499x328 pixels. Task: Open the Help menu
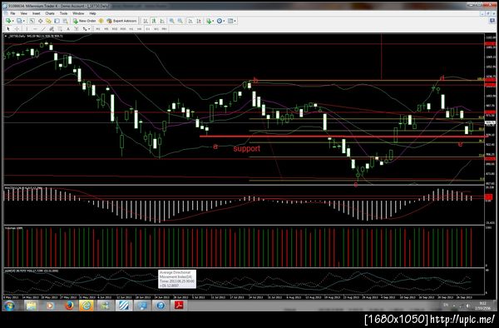(x=92, y=13)
